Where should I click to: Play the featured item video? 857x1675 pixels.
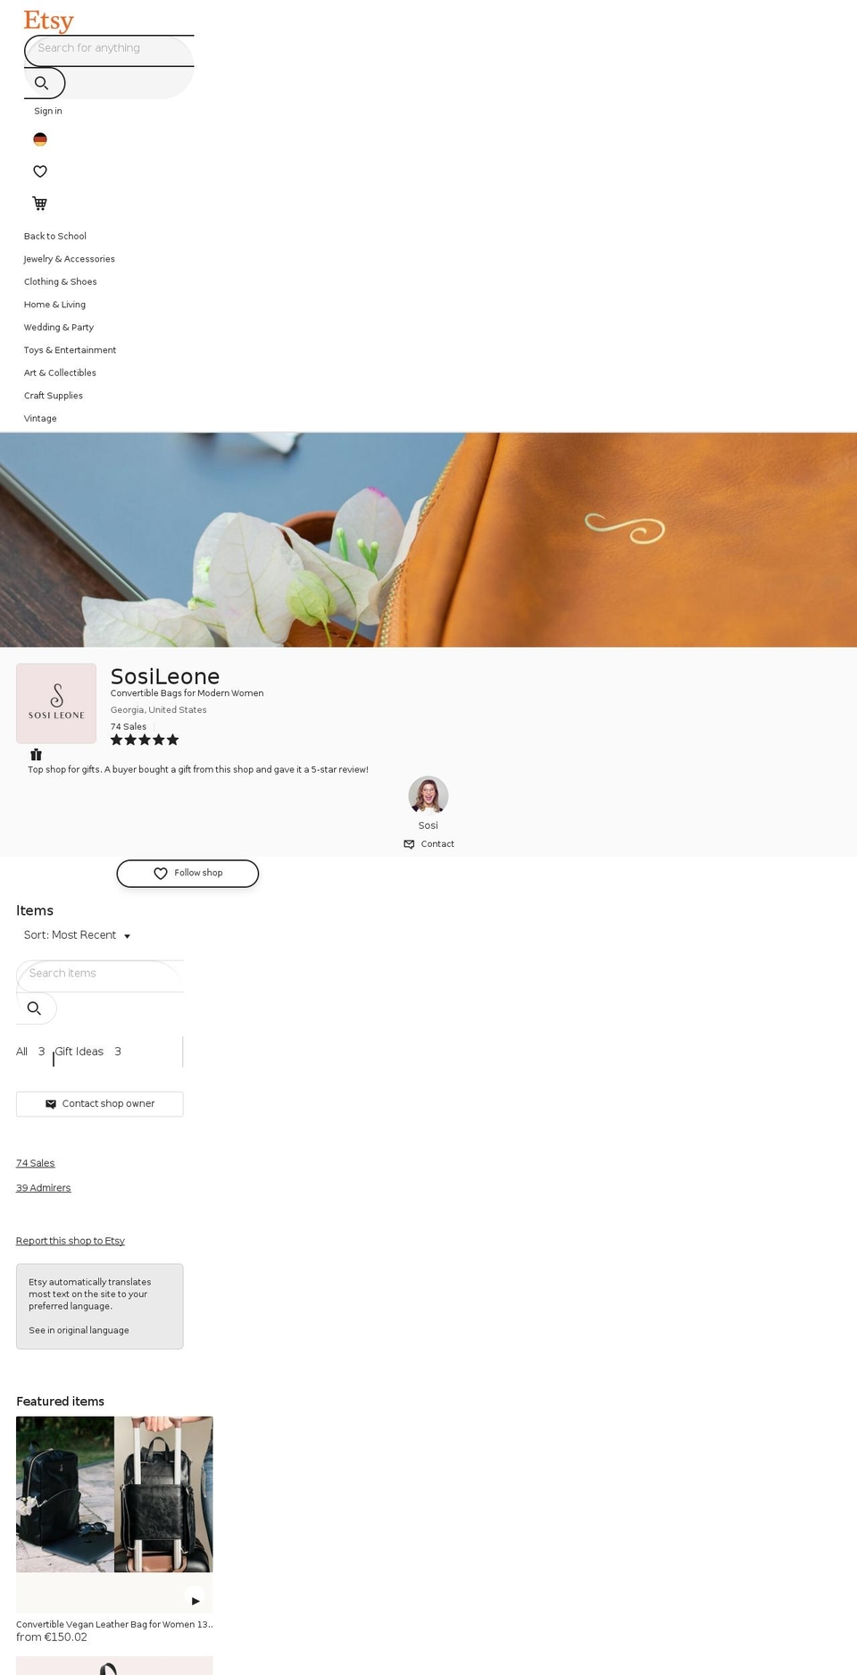click(195, 1601)
